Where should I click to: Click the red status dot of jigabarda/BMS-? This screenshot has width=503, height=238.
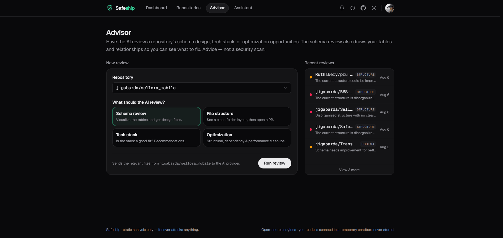coord(311,95)
